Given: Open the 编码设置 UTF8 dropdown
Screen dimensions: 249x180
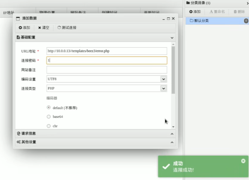Looking at the screenshot, I should click(x=163, y=79).
